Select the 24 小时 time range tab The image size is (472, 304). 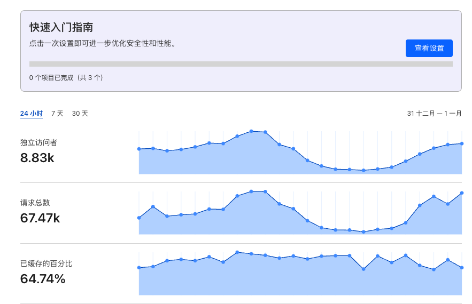click(32, 114)
